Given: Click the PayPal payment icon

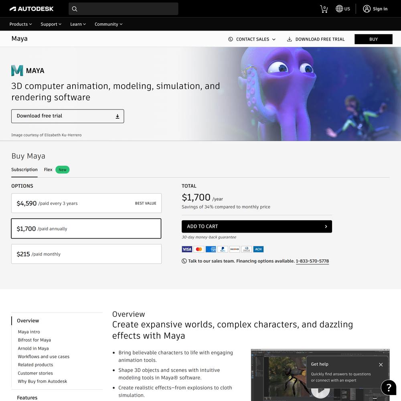Looking at the screenshot, I should pos(223,249).
